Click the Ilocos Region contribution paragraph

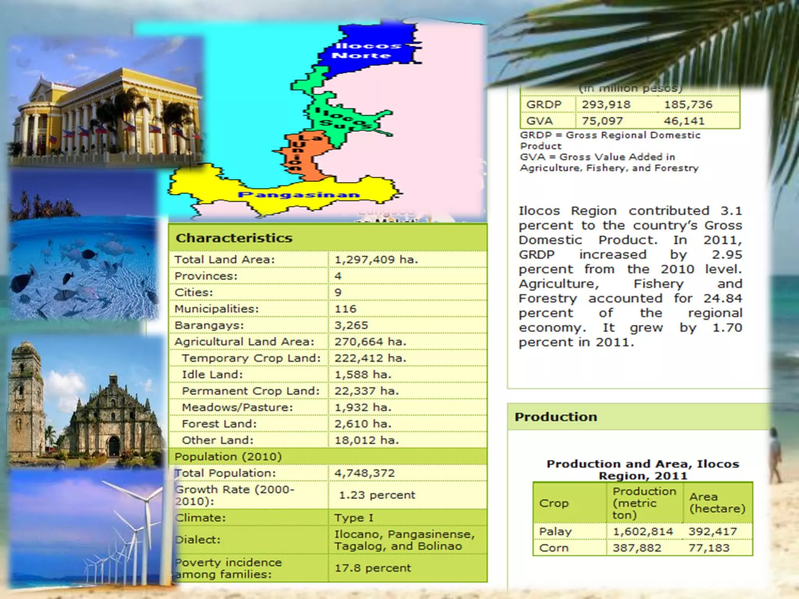click(630, 276)
